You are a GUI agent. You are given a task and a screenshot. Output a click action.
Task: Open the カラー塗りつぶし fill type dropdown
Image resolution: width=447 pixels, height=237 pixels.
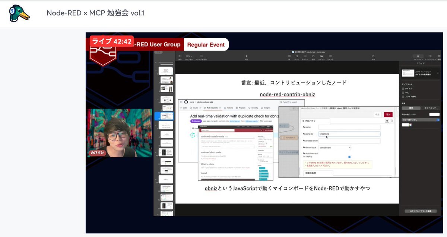pos(421,120)
